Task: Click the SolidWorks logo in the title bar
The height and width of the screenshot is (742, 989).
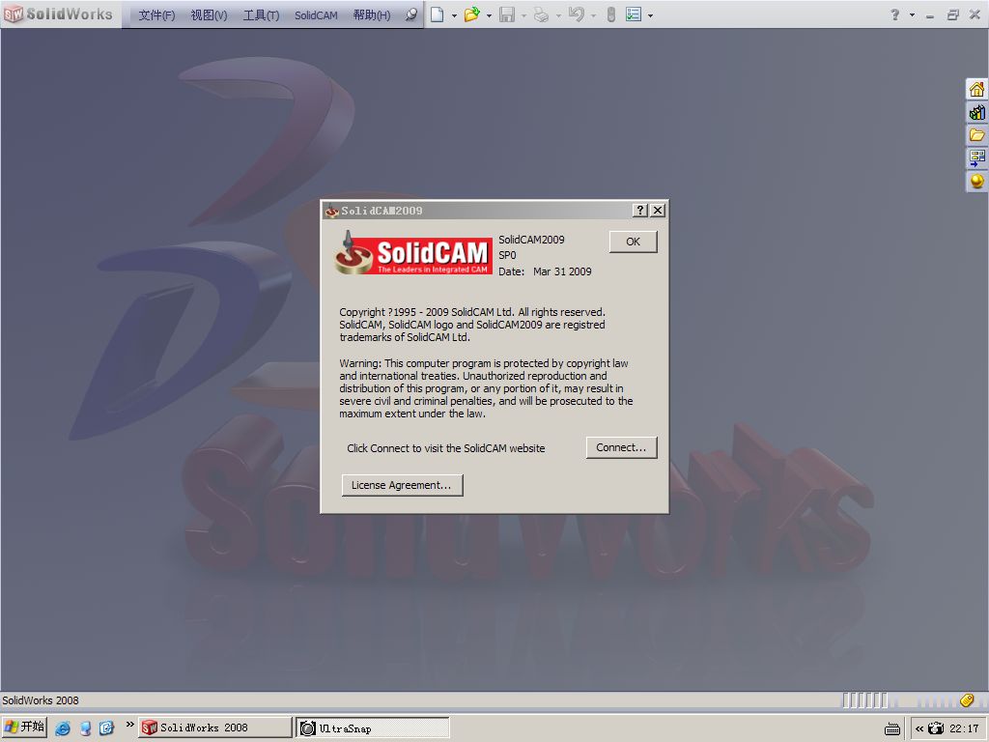Action: click(58, 14)
